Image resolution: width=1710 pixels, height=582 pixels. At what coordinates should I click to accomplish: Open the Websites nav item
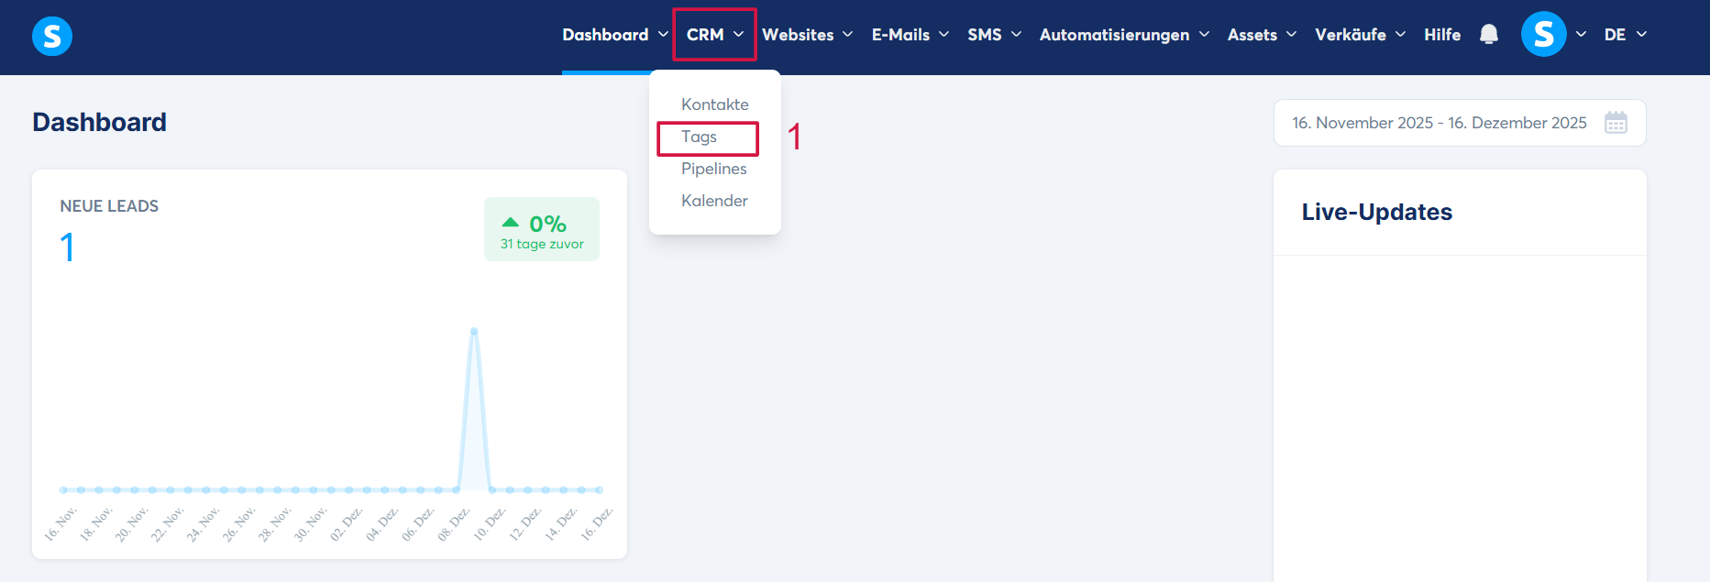coord(798,35)
